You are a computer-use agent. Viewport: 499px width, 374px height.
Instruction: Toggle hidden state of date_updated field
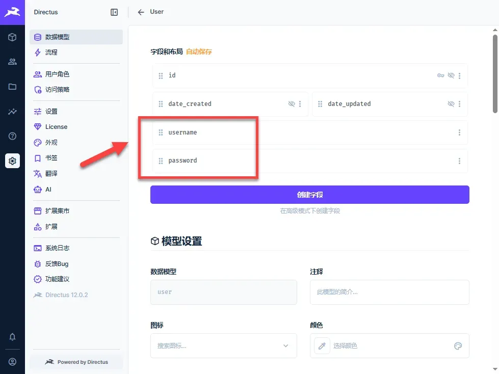point(451,104)
